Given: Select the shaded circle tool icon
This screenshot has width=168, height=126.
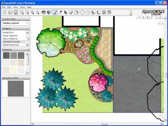Looking at the screenshot, I should tap(76, 12).
